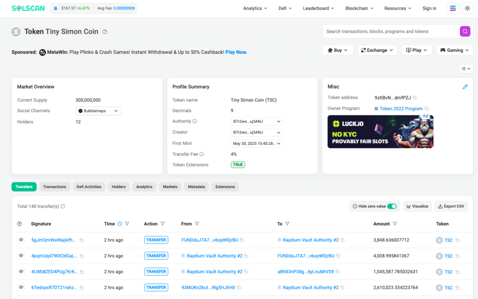Open filter icon beside Amount column
The height and width of the screenshot is (299, 478).
395,224
